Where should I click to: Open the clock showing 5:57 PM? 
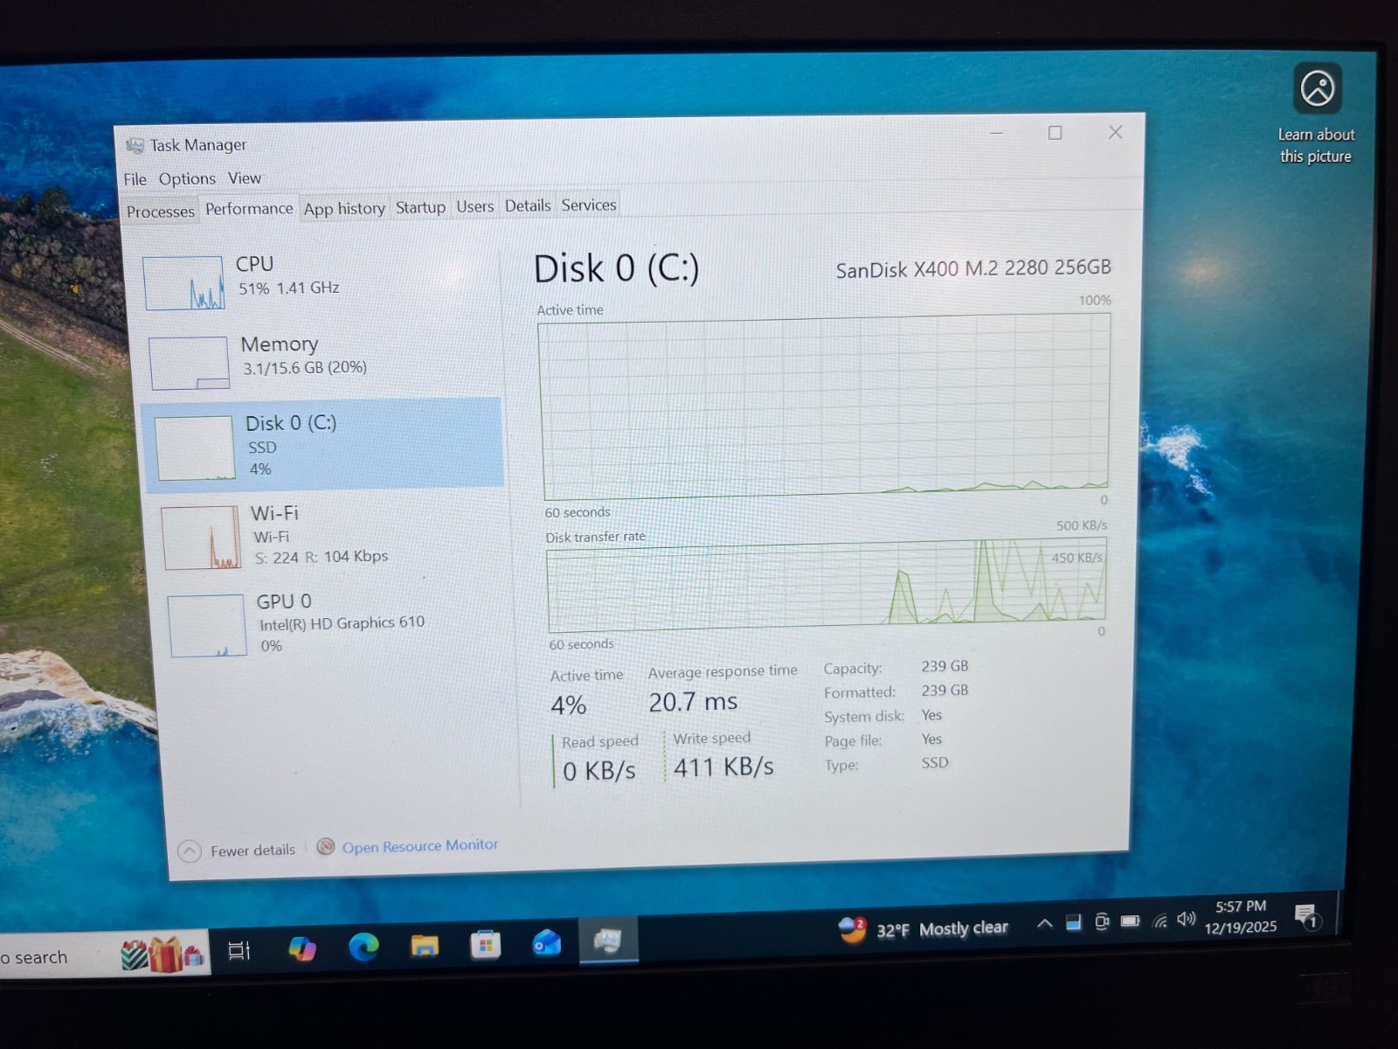(1241, 917)
